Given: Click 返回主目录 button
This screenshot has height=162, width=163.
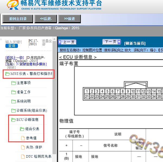Looking at the screenshot, I should click(18, 19).
